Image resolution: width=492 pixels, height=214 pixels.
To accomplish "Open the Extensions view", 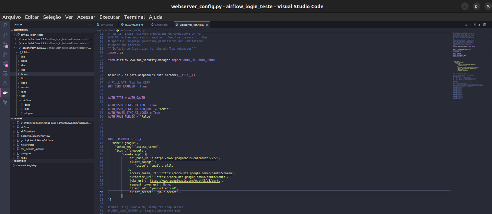I will (5, 64).
